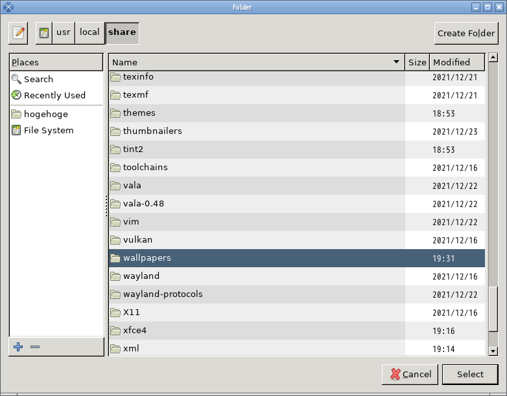
Task: Click the 2021/12/23 date for thumbnailers
Action: (455, 132)
